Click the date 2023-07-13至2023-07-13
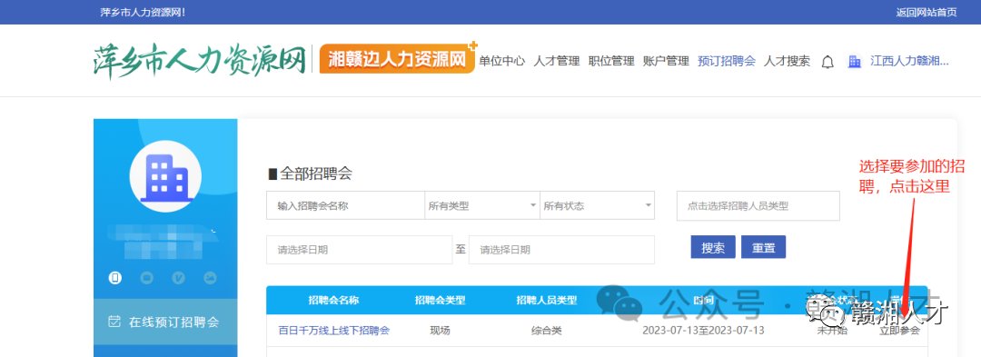981x357 pixels. [x=703, y=330]
